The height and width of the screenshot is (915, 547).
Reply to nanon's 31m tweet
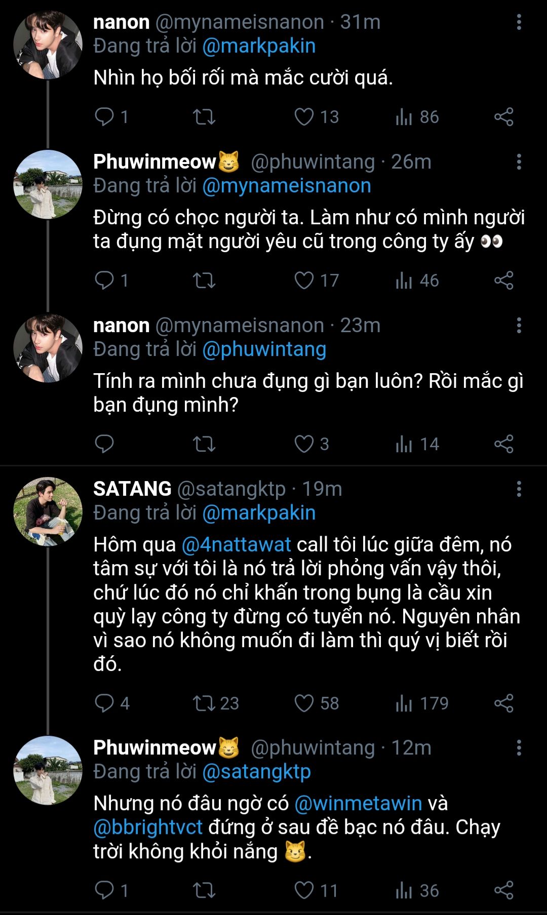[x=104, y=117]
